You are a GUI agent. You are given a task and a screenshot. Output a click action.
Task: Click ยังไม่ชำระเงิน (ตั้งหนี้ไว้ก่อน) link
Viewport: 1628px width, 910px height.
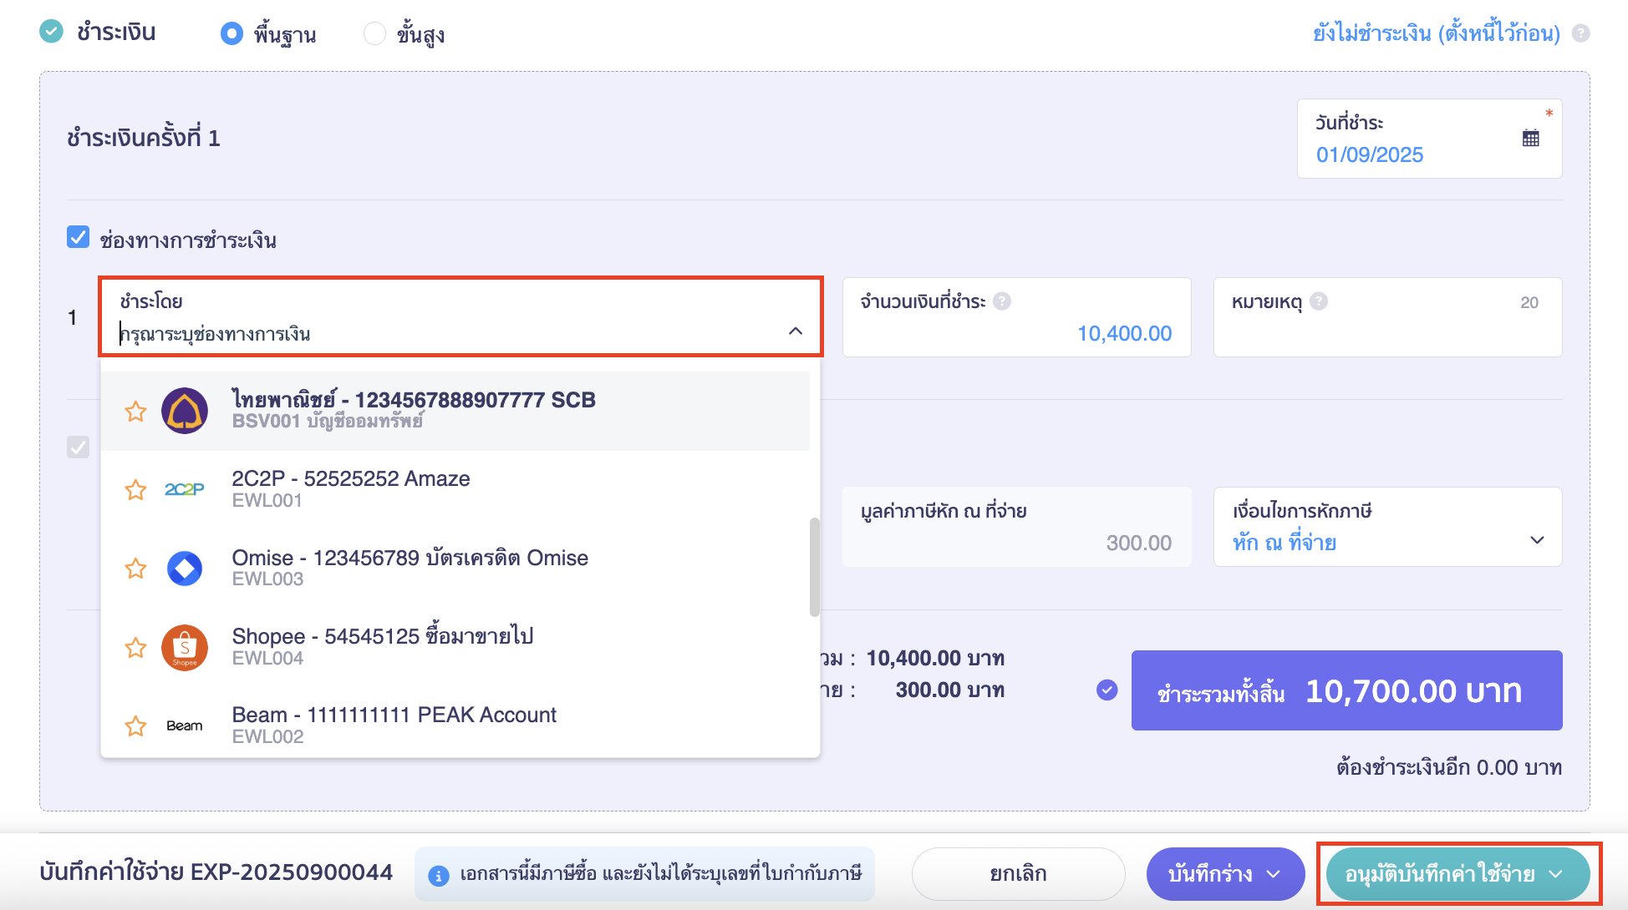pos(1436,33)
